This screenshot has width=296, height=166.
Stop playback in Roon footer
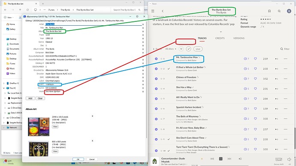(220, 159)
